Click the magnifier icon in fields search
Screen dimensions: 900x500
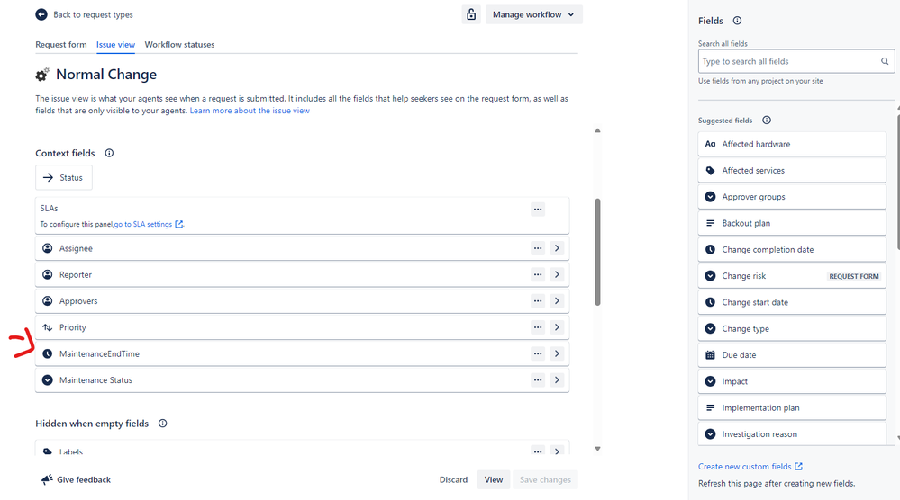click(x=885, y=61)
